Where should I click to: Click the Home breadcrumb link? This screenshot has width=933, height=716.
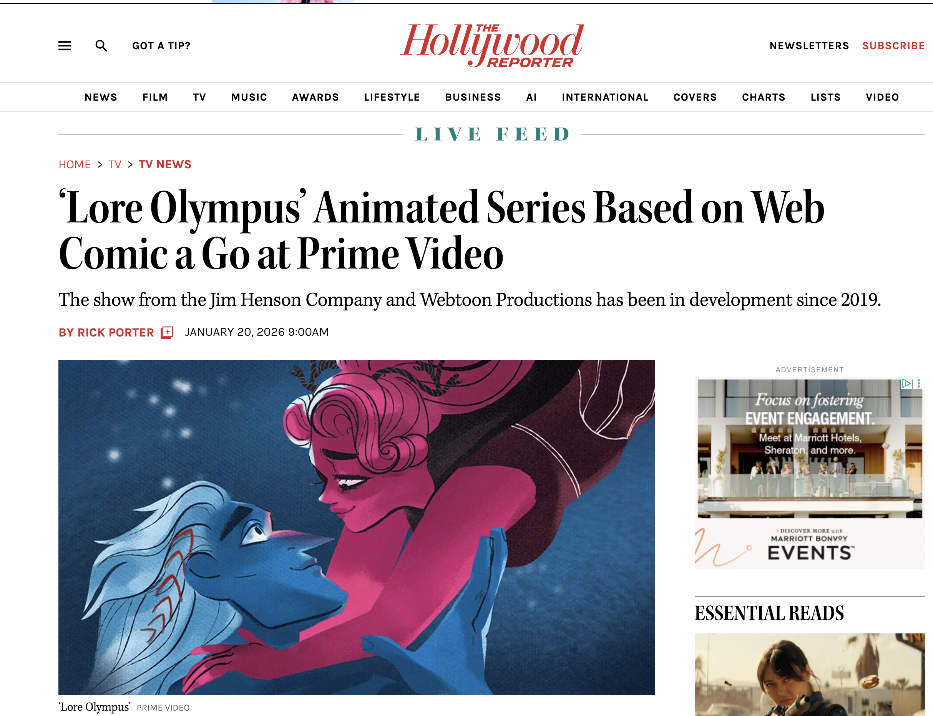coord(75,164)
